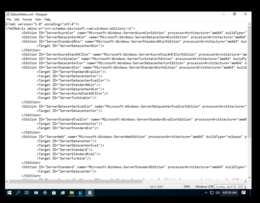Open the performance monitor icon on taskbar
This screenshot has height=203, width=260.
[63, 193]
